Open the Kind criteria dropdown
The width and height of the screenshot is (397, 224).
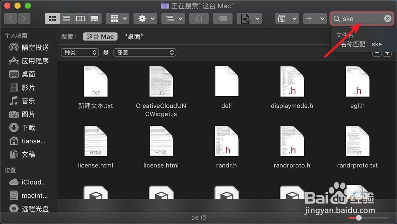coord(80,52)
